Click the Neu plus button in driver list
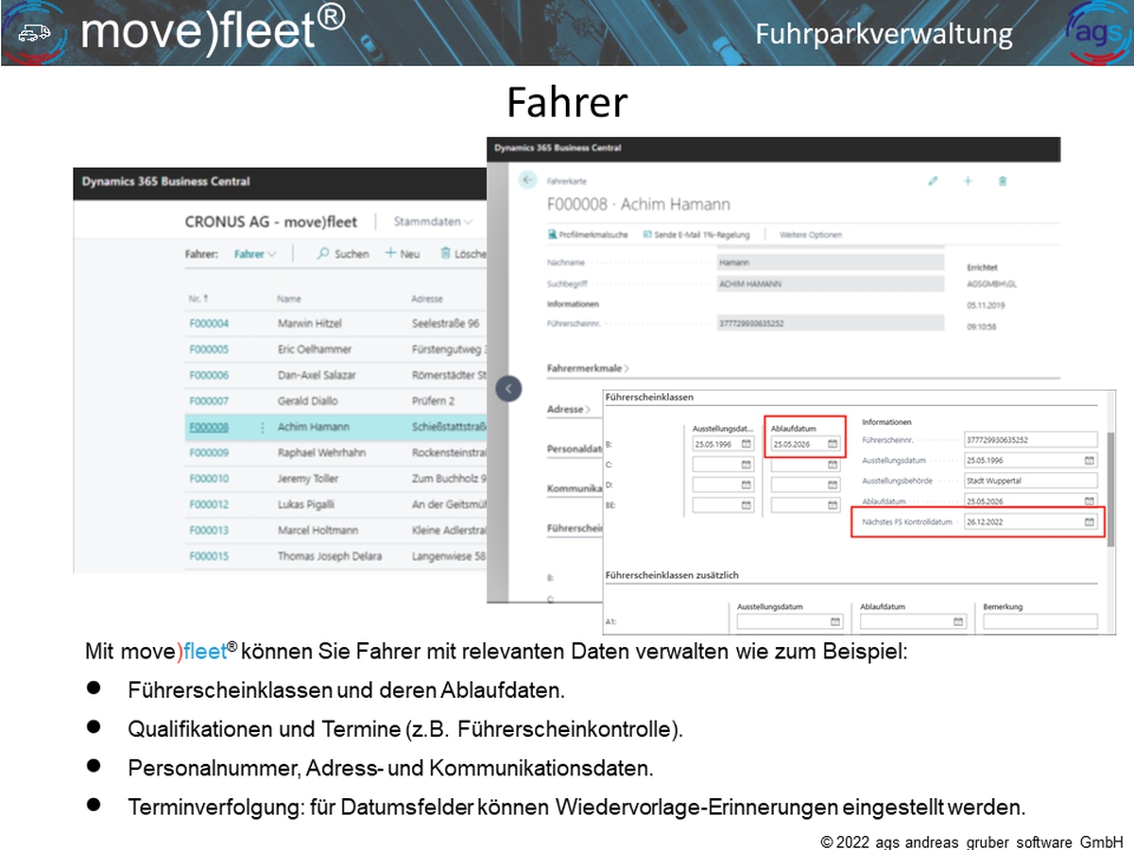 pos(403,254)
